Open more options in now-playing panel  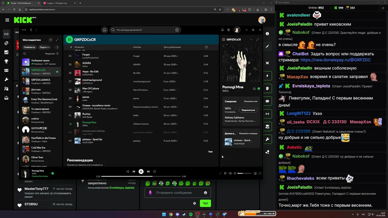(x=251, y=40)
